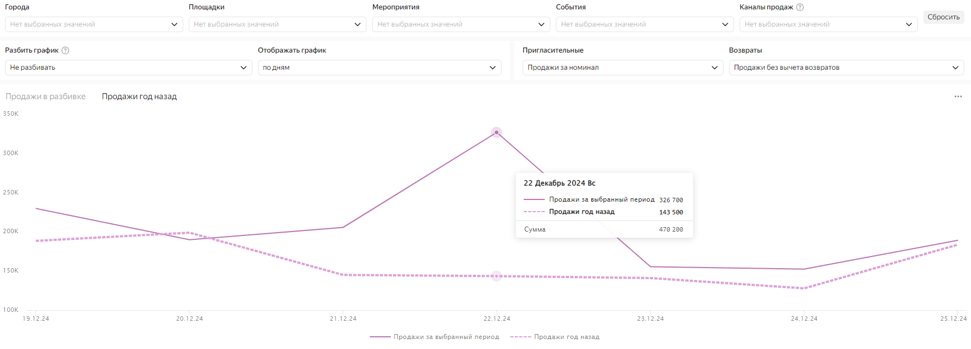Click the help icon beside Разбить график
971x349 pixels.
coord(65,50)
